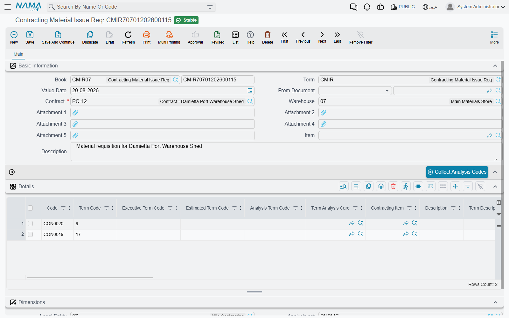
Task: Click the four-arrows move icon in Details toolbar
Action: [456, 186]
